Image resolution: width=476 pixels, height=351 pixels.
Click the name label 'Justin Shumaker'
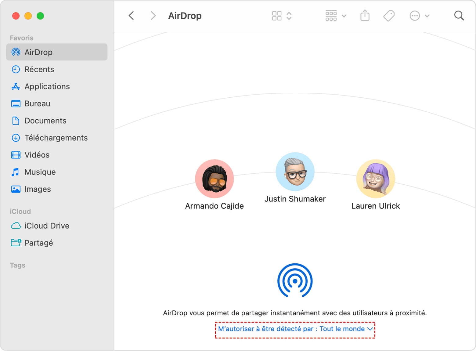tap(295, 199)
